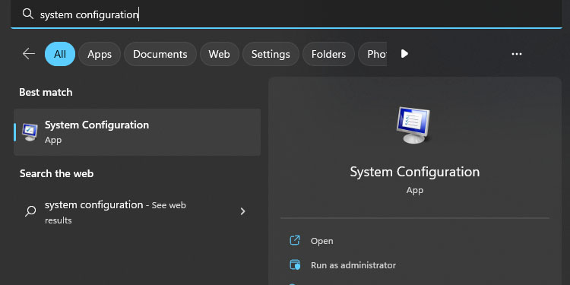Click the 'Search the web' heading
This screenshot has width=570, height=285.
(57, 174)
